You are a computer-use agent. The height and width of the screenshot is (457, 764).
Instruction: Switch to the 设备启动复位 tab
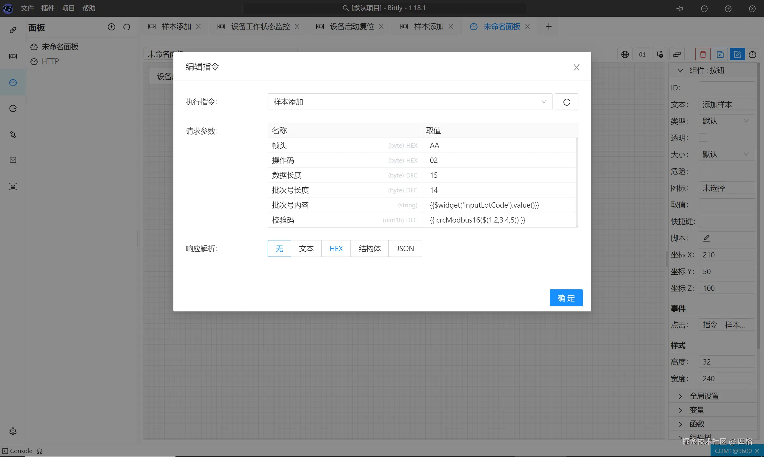point(352,27)
